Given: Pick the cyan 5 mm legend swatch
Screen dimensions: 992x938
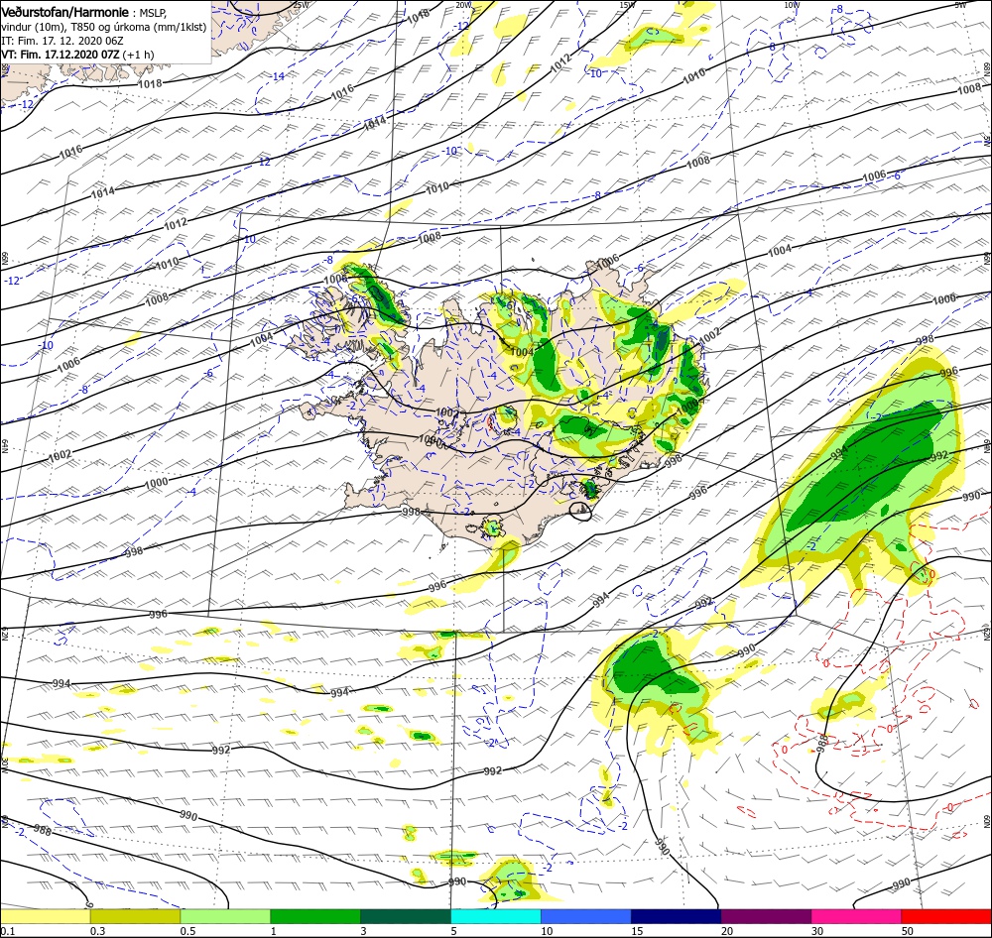Looking at the screenshot, I should click(496, 916).
